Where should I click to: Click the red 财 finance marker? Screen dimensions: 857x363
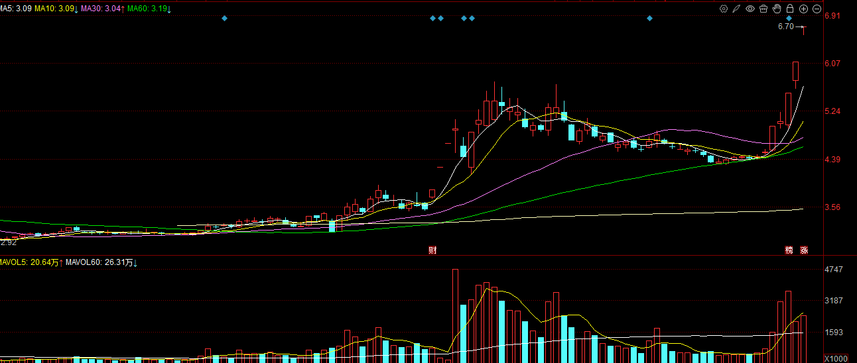click(432, 250)
